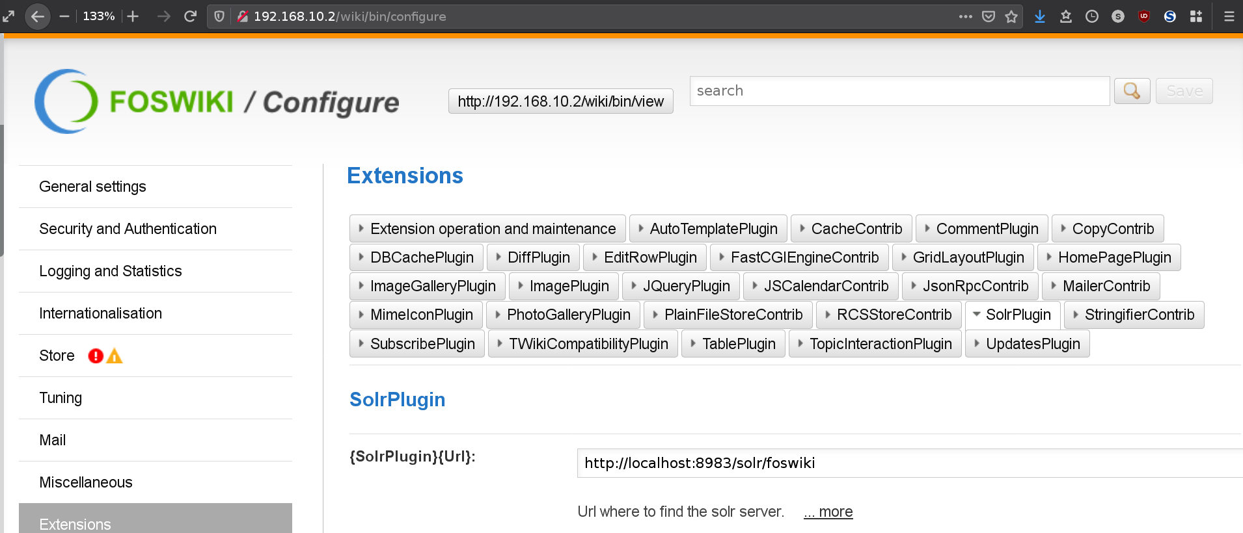The width and height of the screenshot is (1243, 533).
Task: Click the grid extensions icon in toolbar
Action: (x=1196, y=16)
